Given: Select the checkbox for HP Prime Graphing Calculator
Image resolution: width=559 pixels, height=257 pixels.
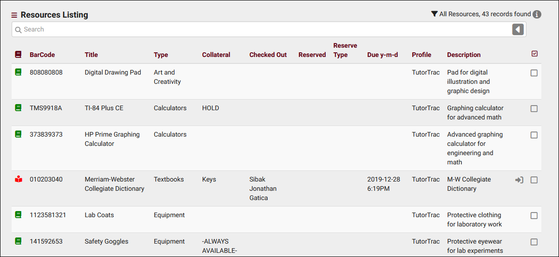Looking at the screenshot, I should (x=534, y=135).
